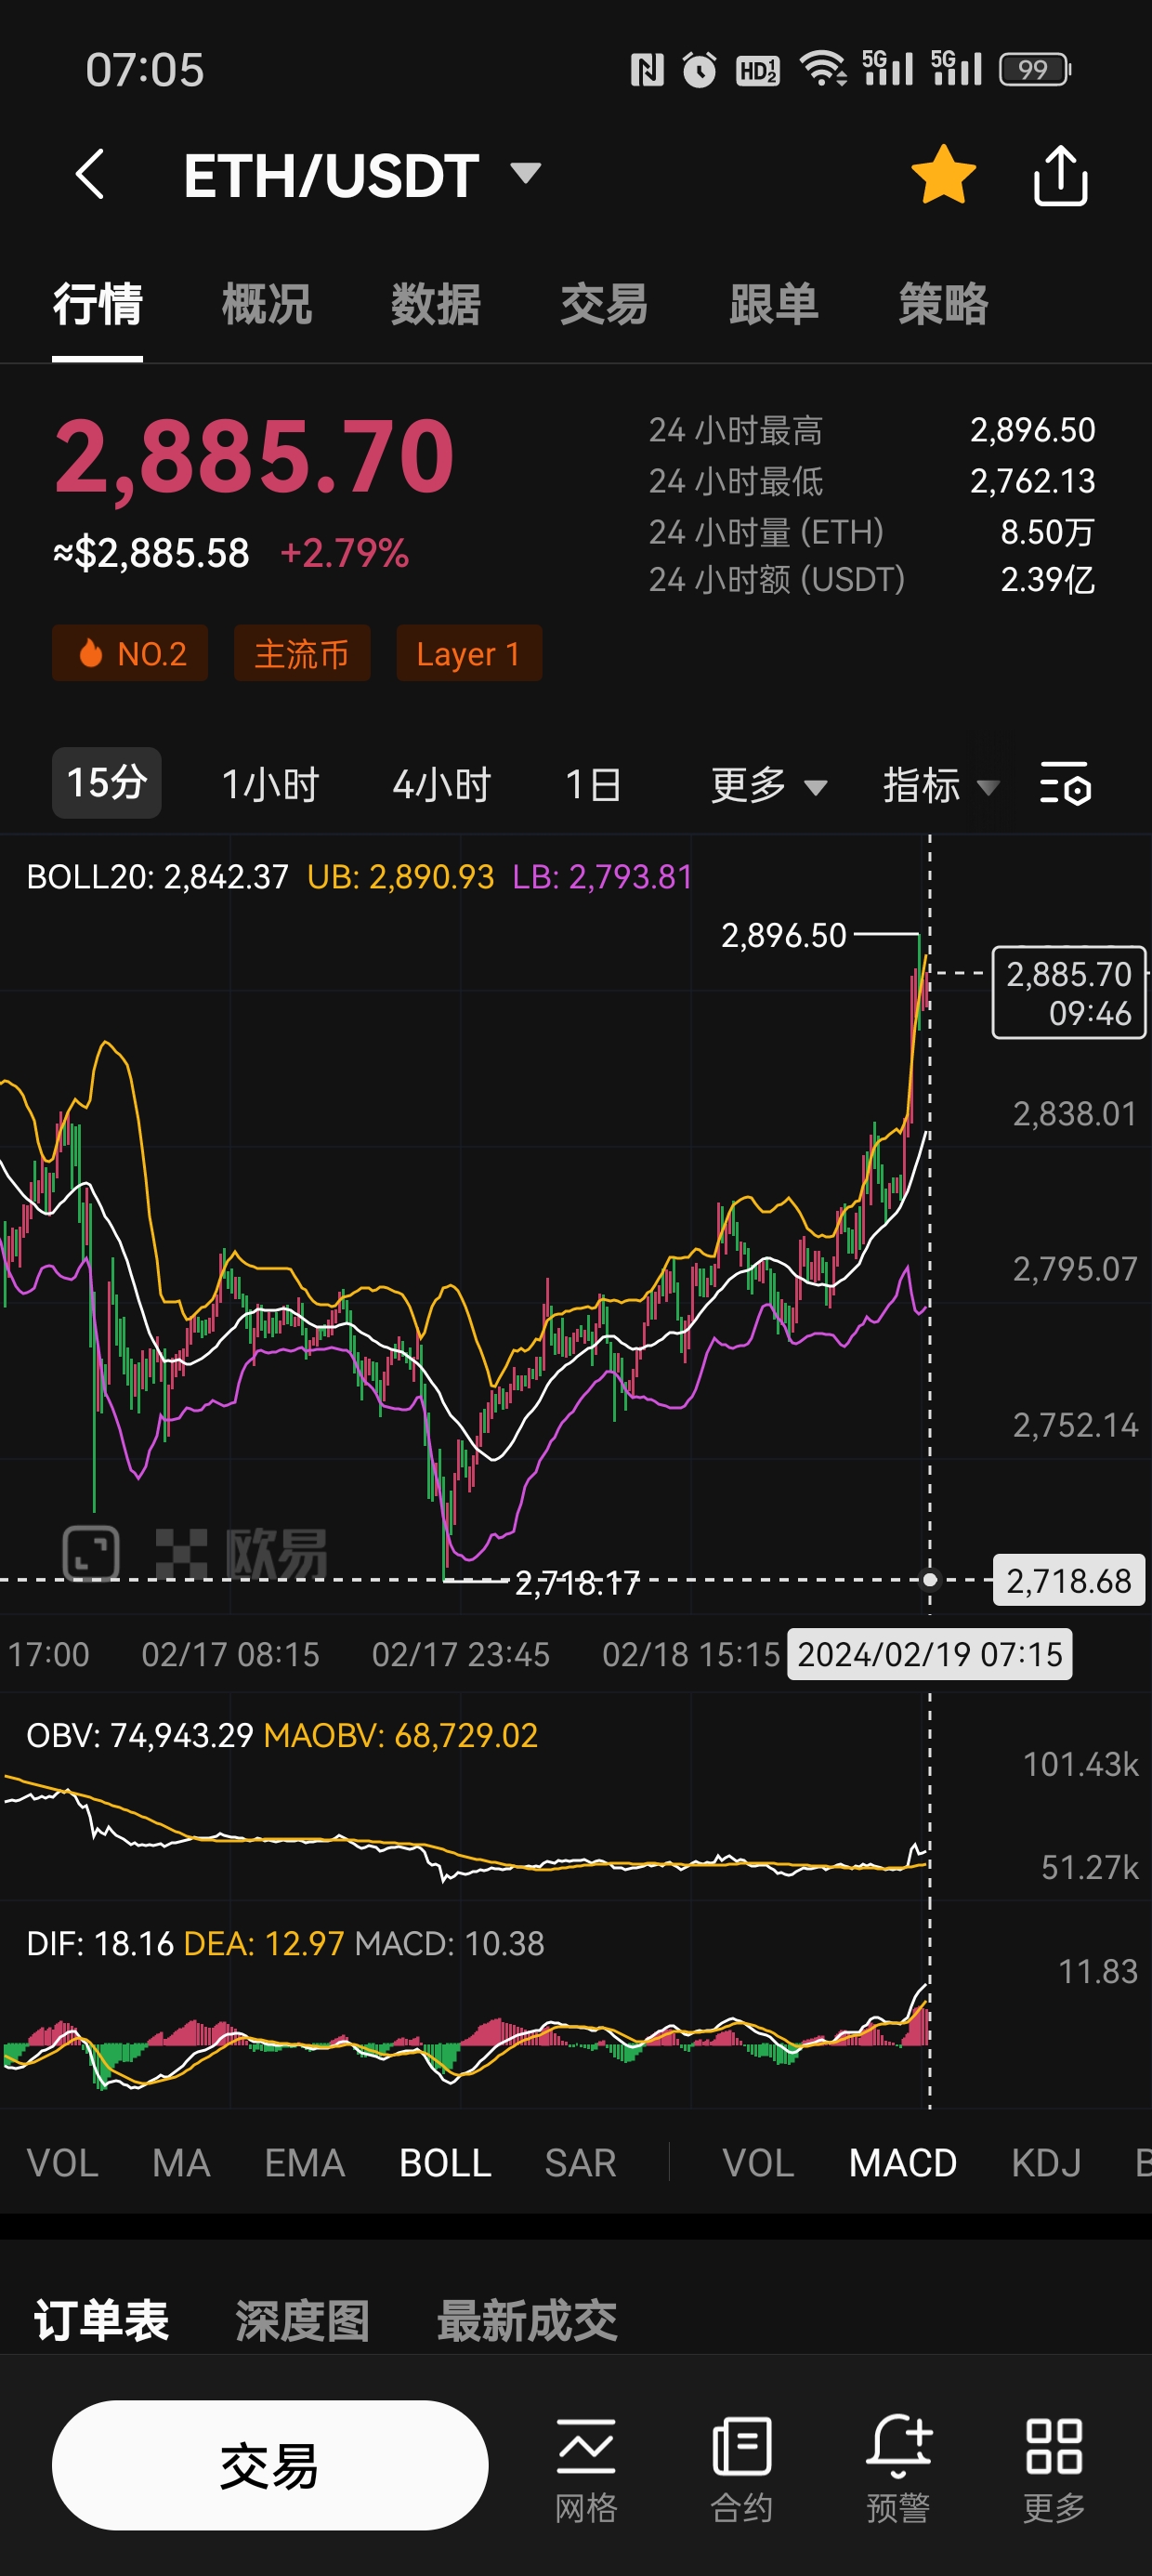
Task: Expand the 更多 timeframe dropdown
Action: [x=768, y=785]
